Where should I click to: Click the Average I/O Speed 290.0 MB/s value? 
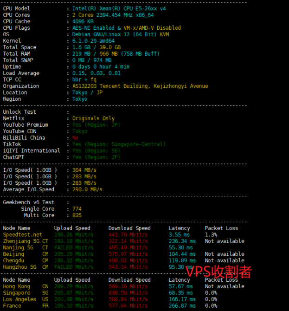(x=87, y=189)
